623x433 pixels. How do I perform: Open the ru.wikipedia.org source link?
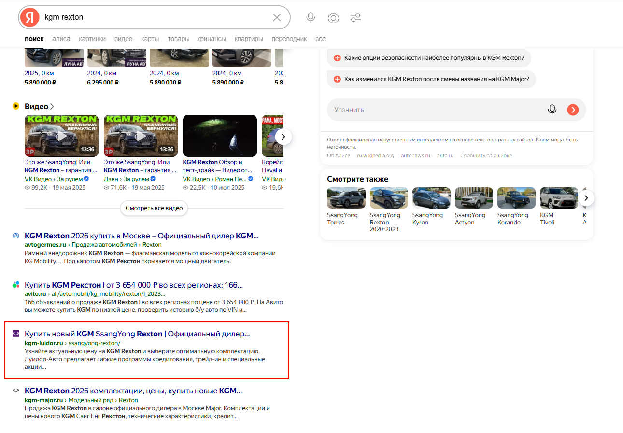(x=376, y=155)
